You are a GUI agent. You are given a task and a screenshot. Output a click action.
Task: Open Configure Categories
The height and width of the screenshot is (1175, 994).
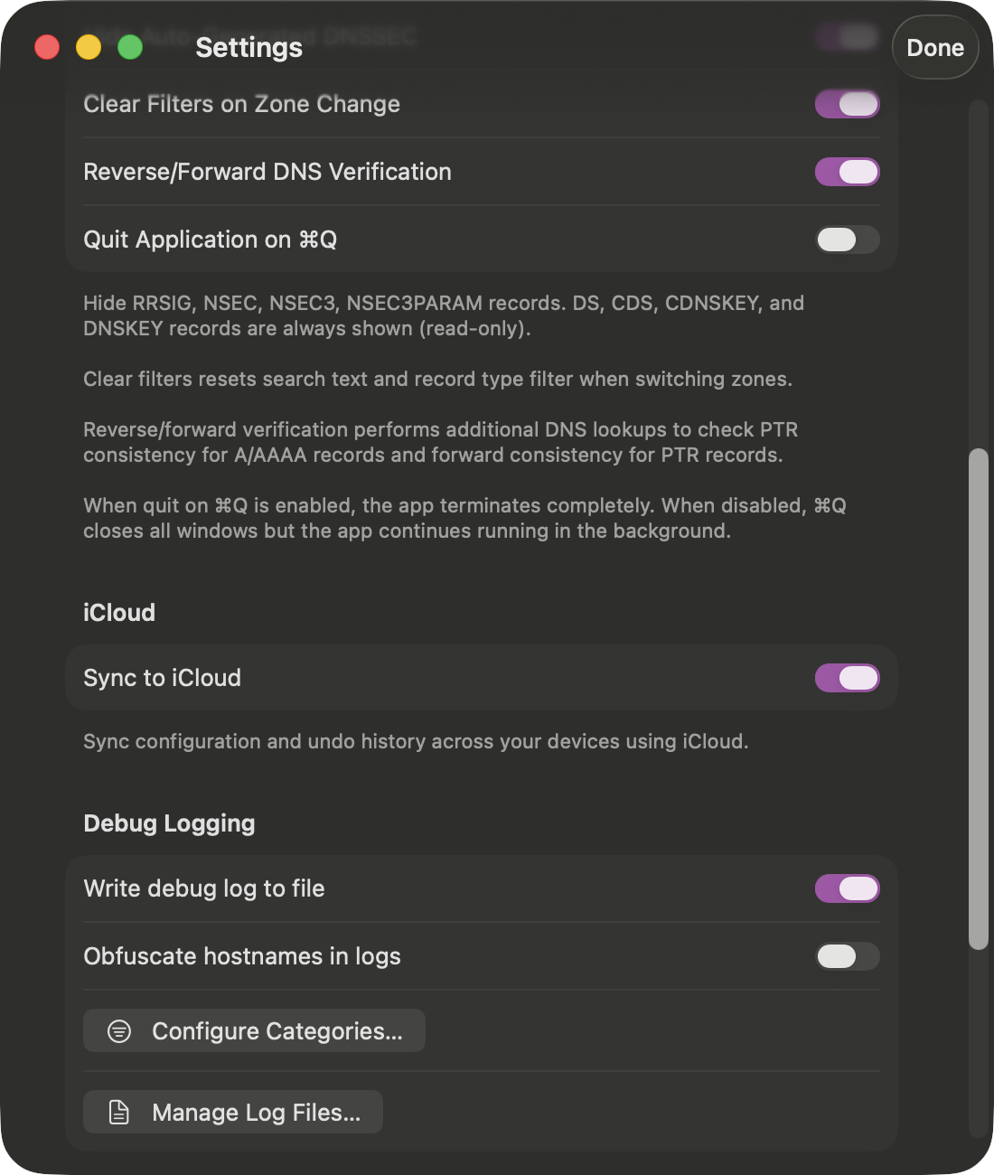click(x=253, y=1030)
